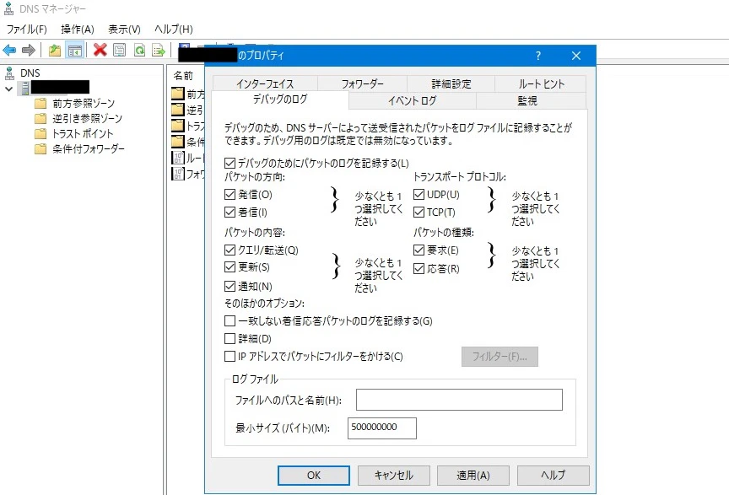Click the Forward arrow in DNS Manager toolbar
Image resolution: width=729 pixels, height=495 pixels.
[x=29, y=50]
